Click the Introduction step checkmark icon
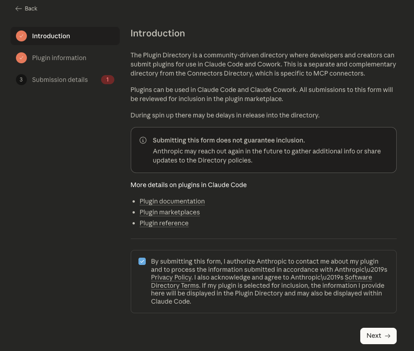The image size is (414, 351). pyautogui.click(x=21, y=36)
